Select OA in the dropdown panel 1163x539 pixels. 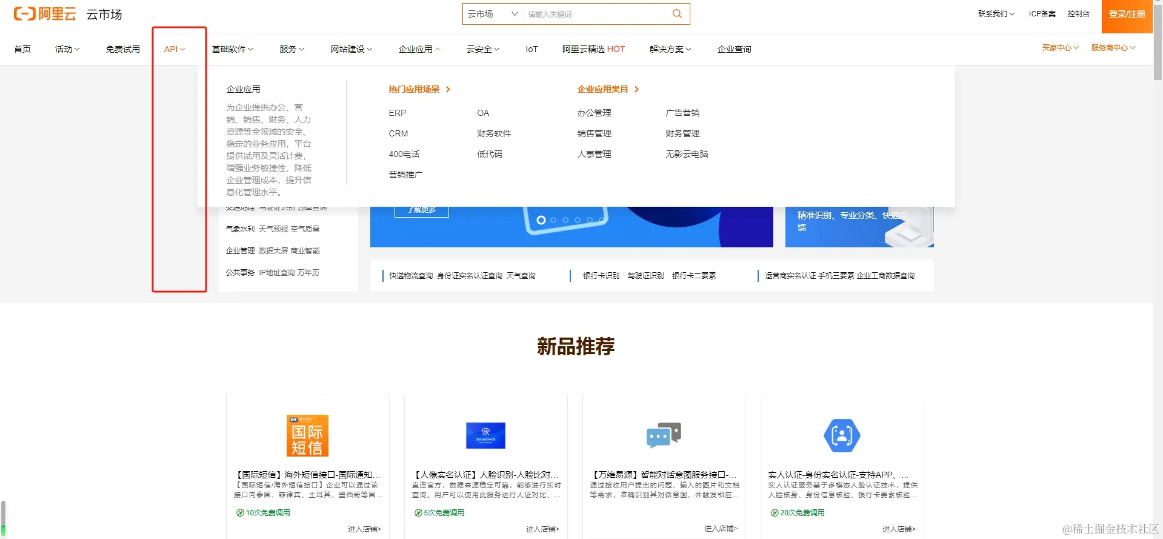click(483, 113)
